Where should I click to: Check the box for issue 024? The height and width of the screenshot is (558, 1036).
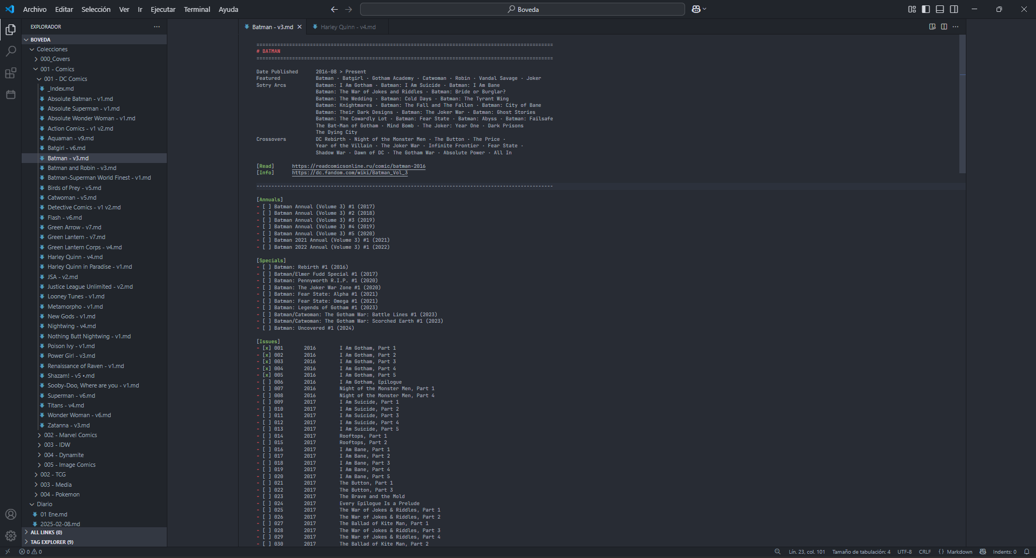tap(267, 503)
